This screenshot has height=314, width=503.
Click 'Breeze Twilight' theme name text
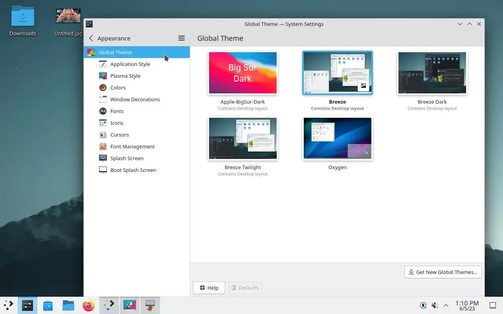coord(243,167)
